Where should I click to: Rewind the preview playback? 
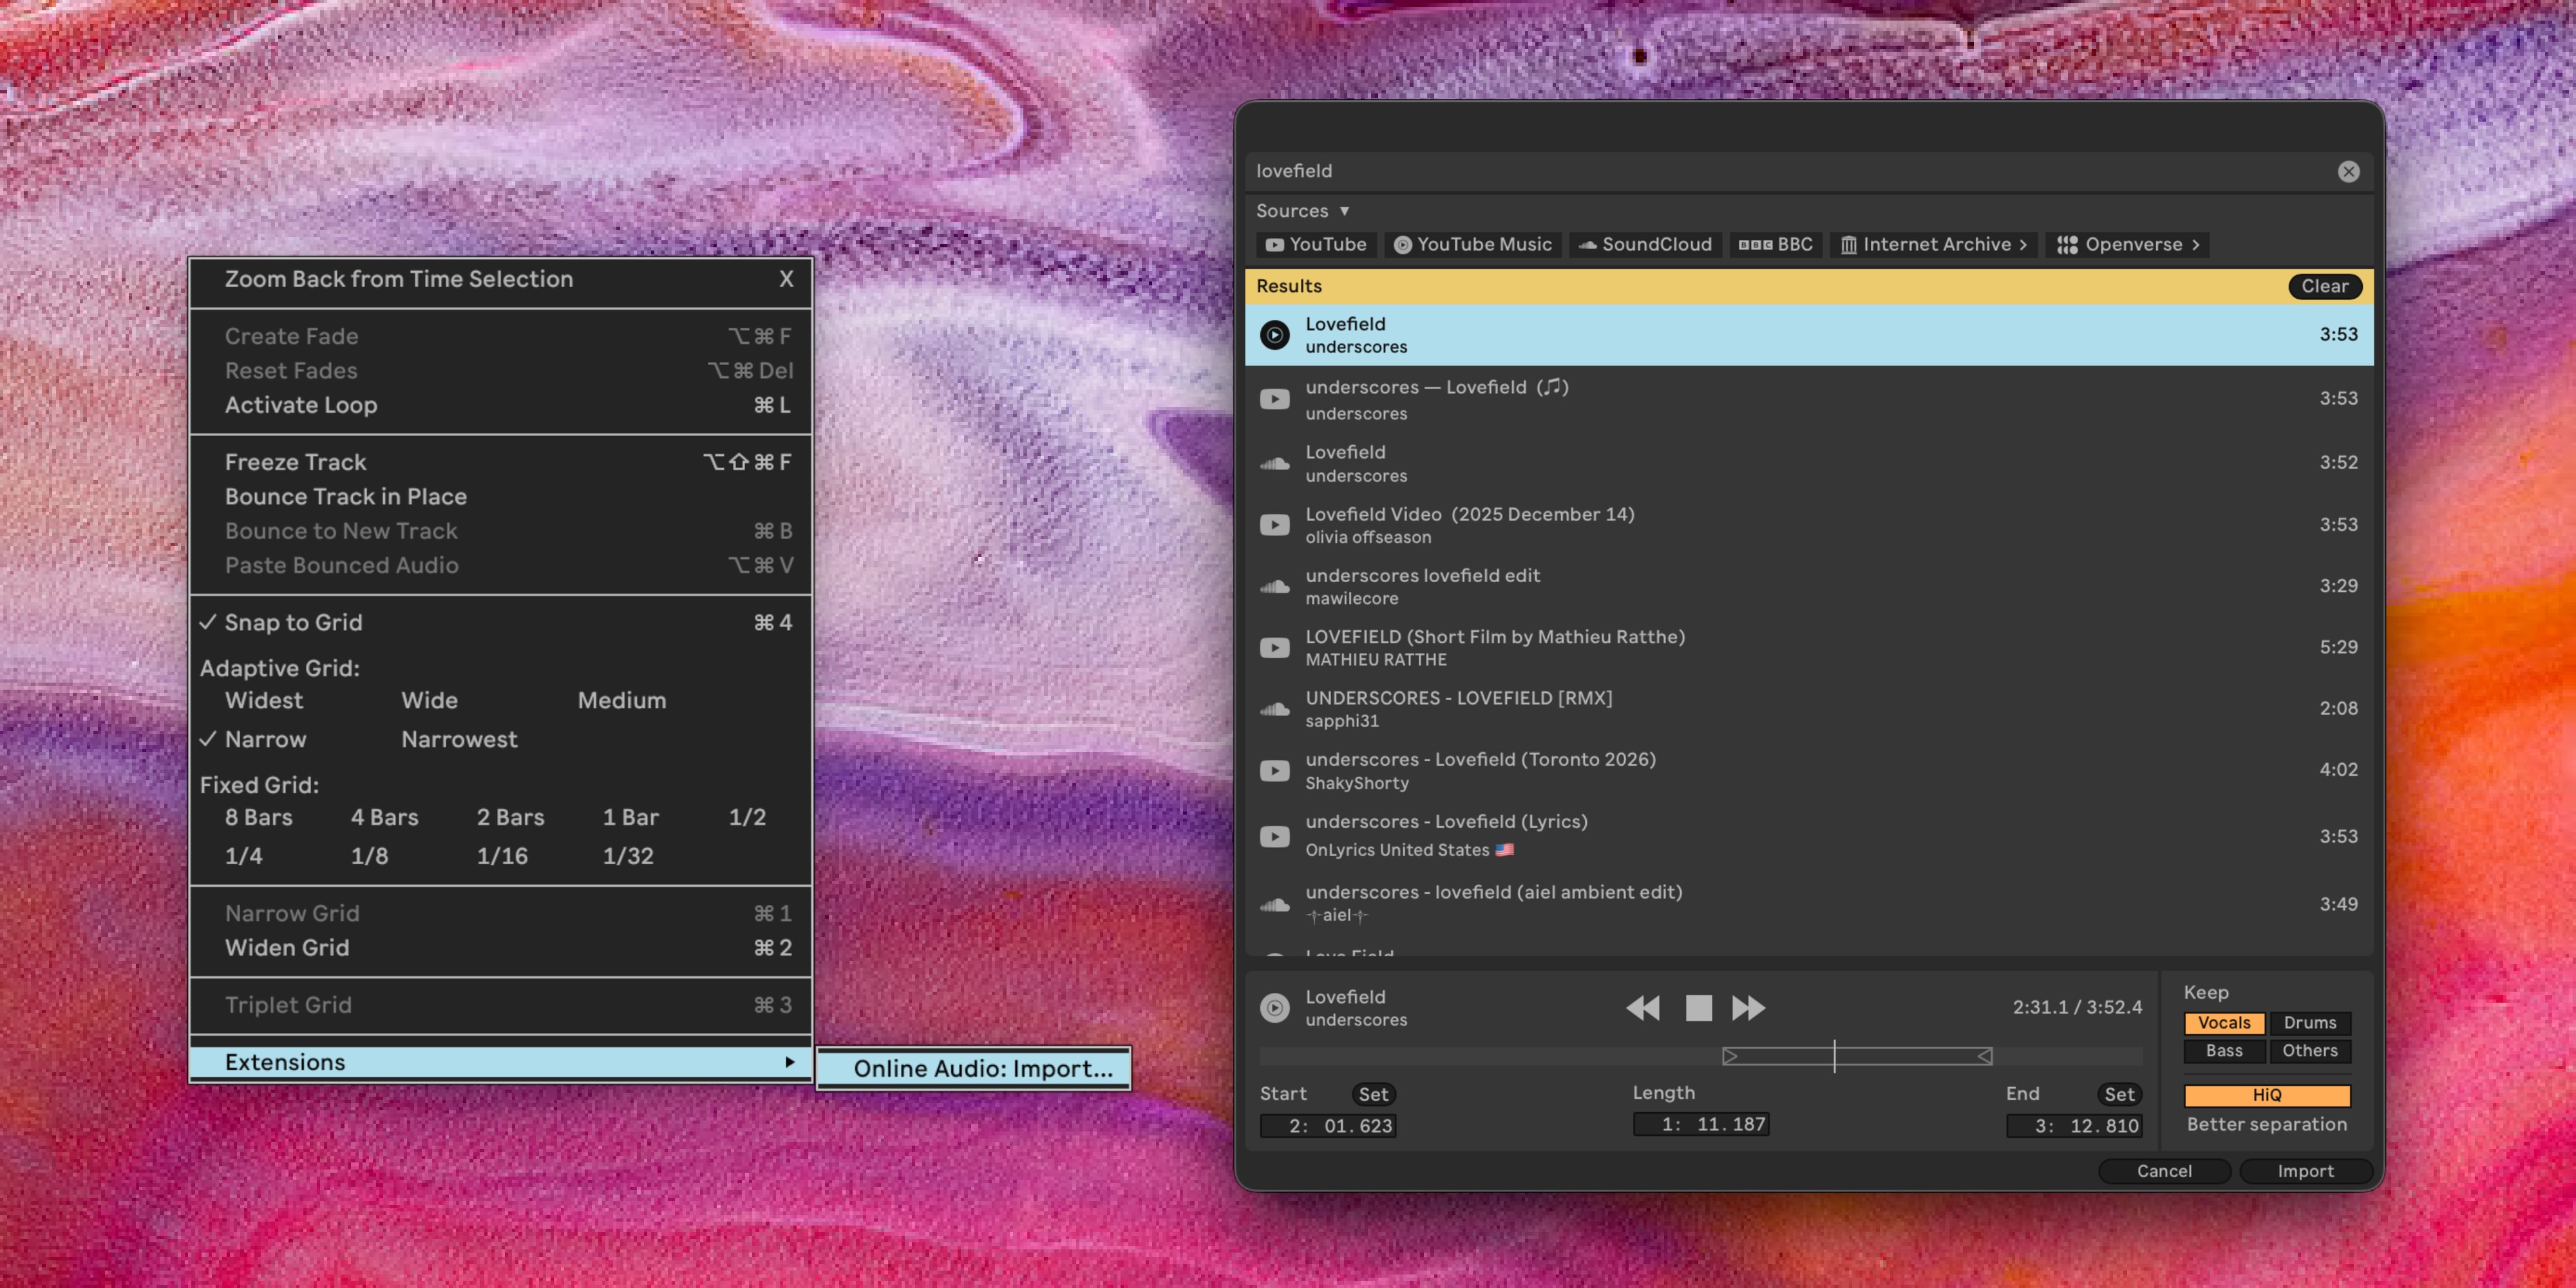(1643, 1007)
